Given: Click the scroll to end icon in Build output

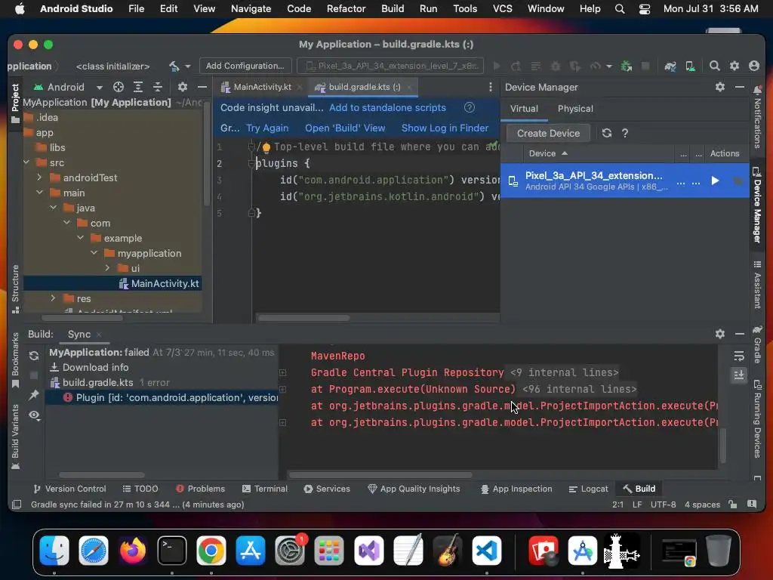Looking at the screenshot, I should click(x=738, y=375).
